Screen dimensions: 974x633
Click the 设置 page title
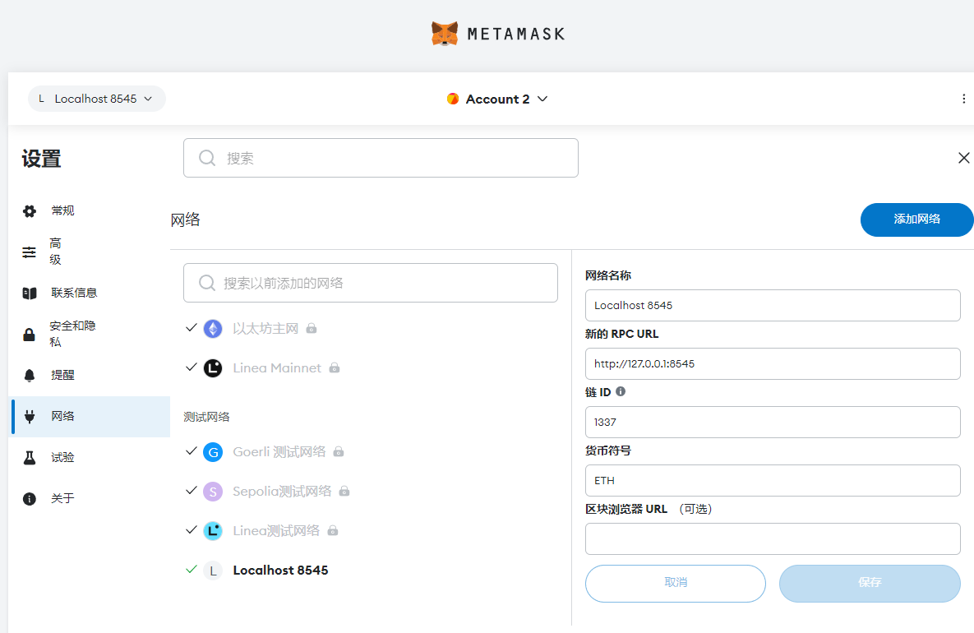(x=42, y=159)
